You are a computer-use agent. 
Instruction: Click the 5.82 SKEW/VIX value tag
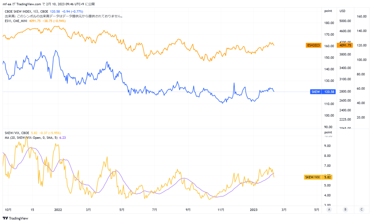tap(327, 177)
